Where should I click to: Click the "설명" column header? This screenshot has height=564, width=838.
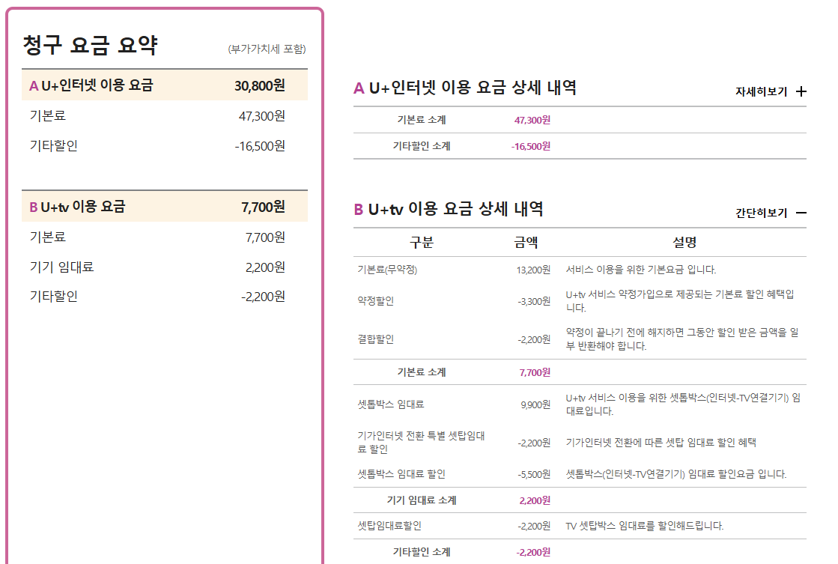tap(684, 243)
